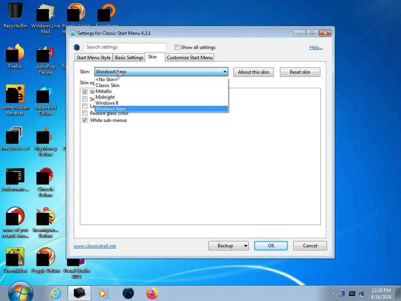Choose the 'Windows 8' skin
Image resolution: width=401 pixels, height=301 pixels.
click(x=161, y=103)
